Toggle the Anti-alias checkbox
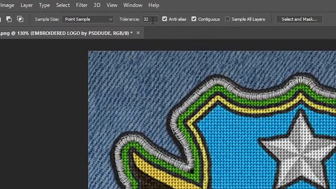The height and width of the screenshot is (189, 336). click(164, 19)
